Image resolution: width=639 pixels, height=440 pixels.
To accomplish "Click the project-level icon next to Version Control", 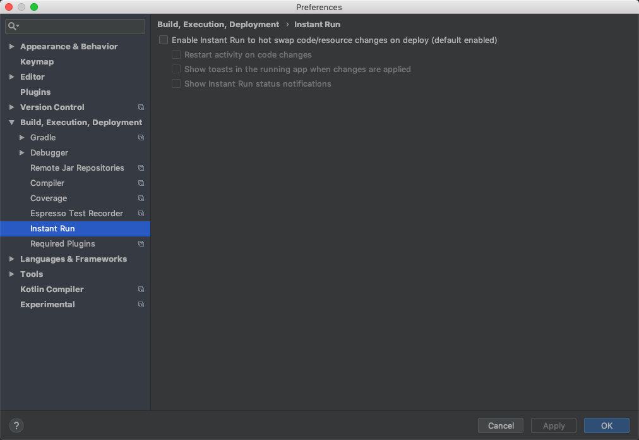I will 141,107.
